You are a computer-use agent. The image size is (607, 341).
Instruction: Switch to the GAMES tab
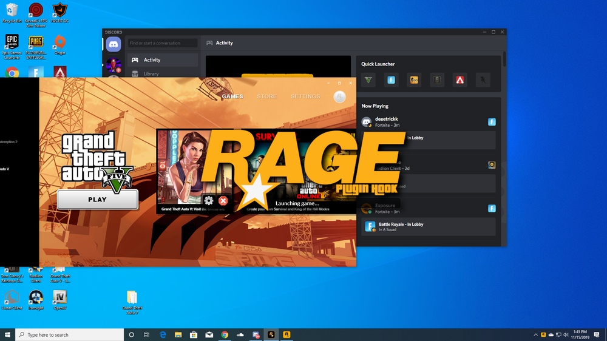232,96
